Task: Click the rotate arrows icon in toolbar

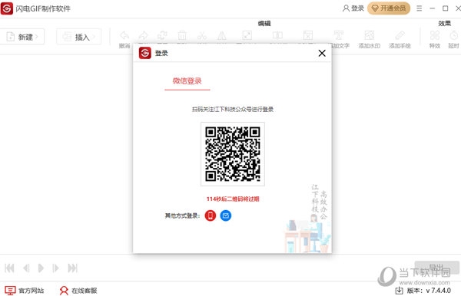Action: 162,36
